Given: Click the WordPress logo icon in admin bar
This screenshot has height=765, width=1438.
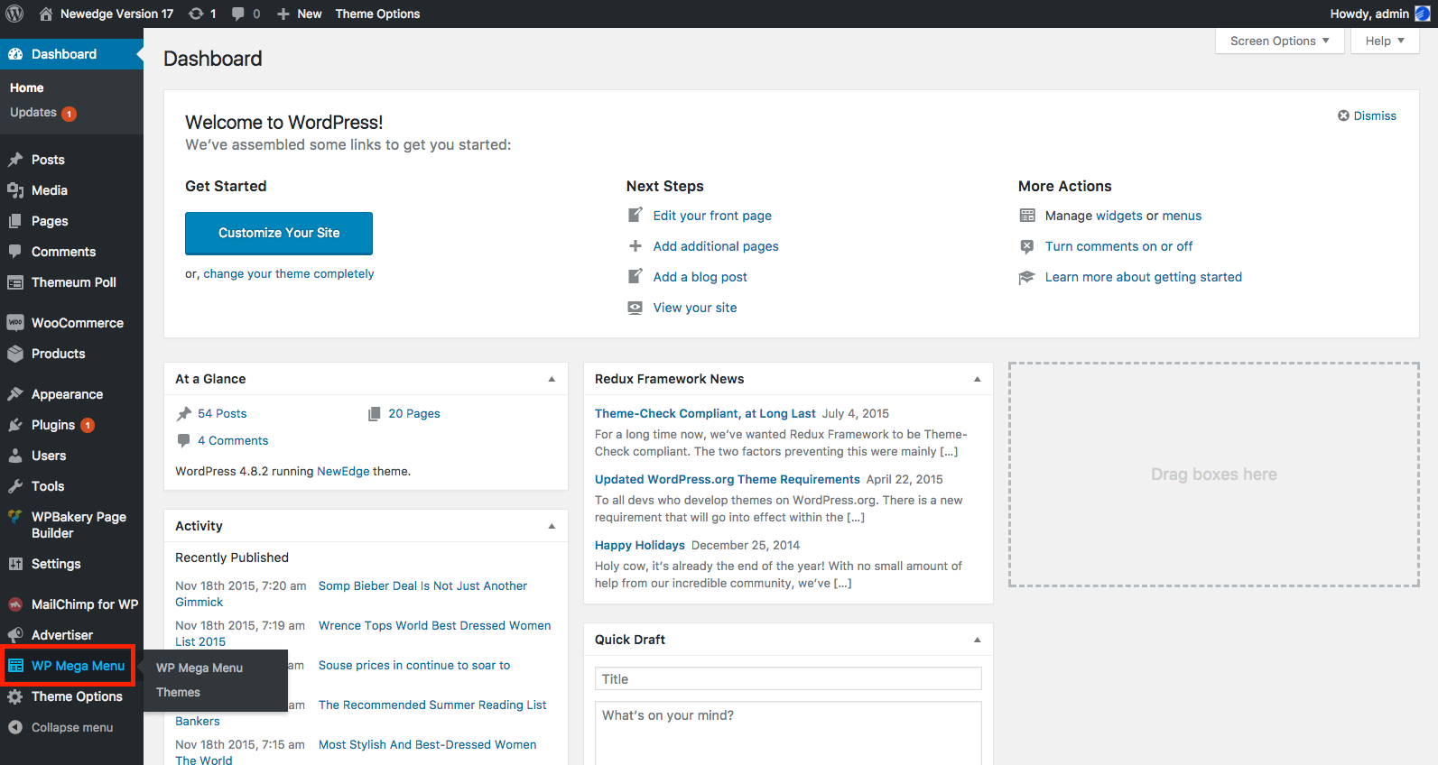Looking at the screenshot, I should tap(14, 14).
